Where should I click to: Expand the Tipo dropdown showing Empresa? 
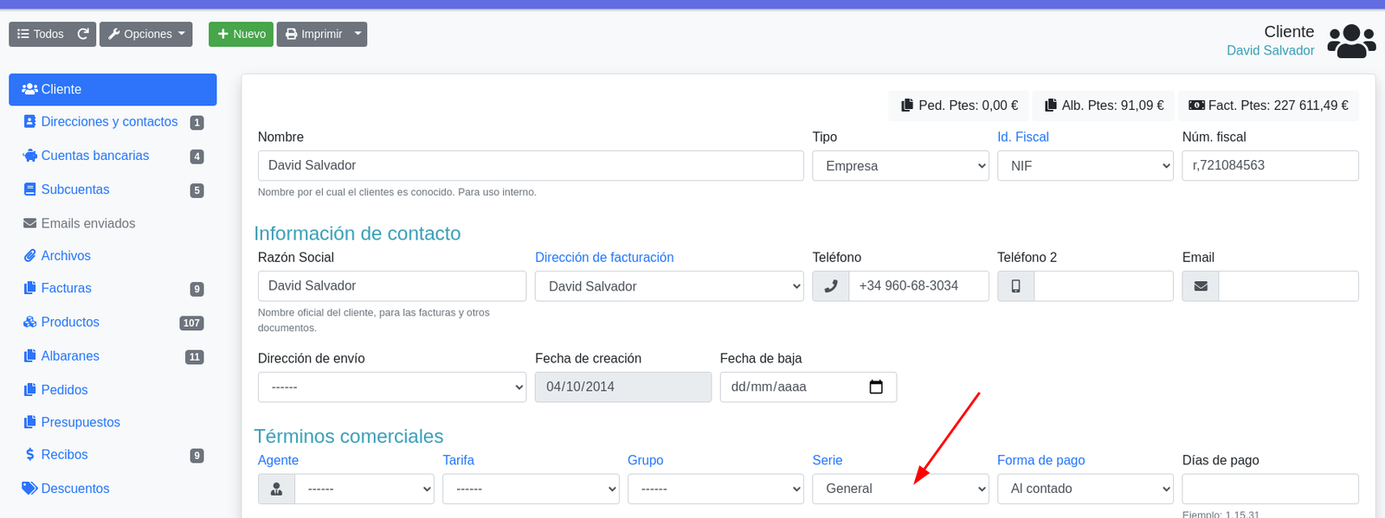[x=900, y=166]
